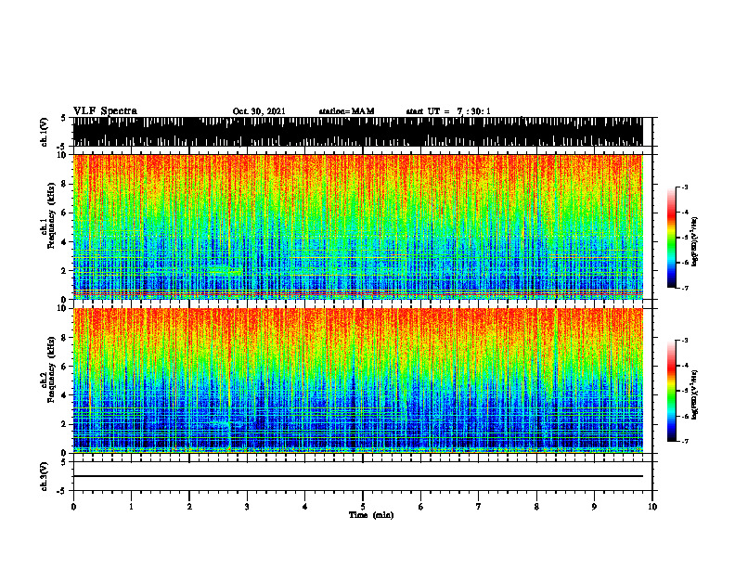
Task: Click the ch.2 colorbar log(PSD) label
Action: click(x=695, y=394)
